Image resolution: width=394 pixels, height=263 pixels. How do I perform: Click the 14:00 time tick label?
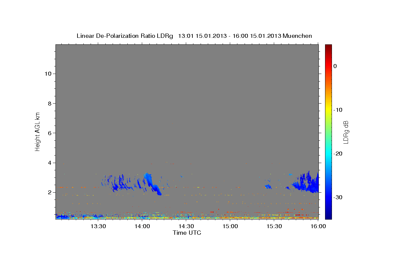point(142,226)
